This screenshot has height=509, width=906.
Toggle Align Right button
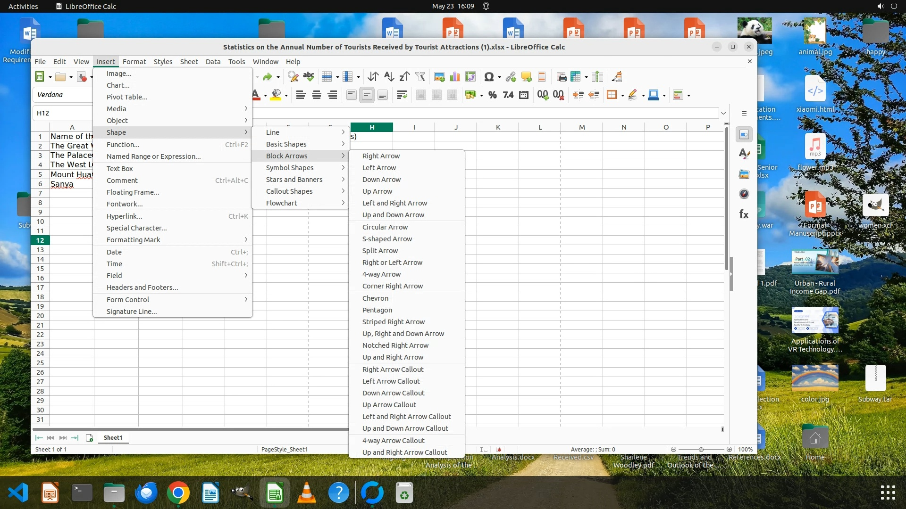[x=332, y=95]
